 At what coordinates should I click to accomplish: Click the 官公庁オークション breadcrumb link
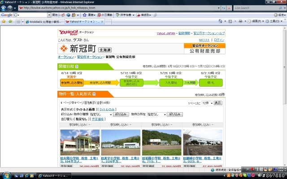[90, 57]
